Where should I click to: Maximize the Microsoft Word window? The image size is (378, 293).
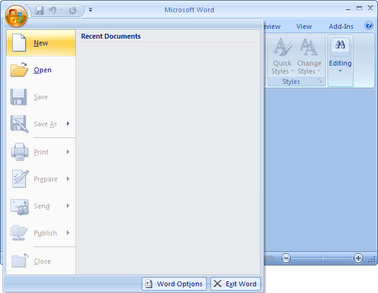coord(359,9)
